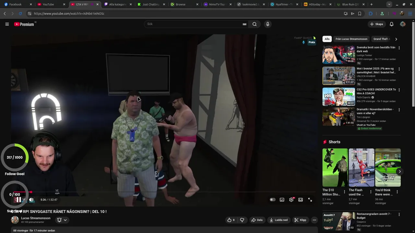This screenshot has height=233, width=415.
Task: Open options for Restaurangradarn video
Action: click(x=399, y=215)
